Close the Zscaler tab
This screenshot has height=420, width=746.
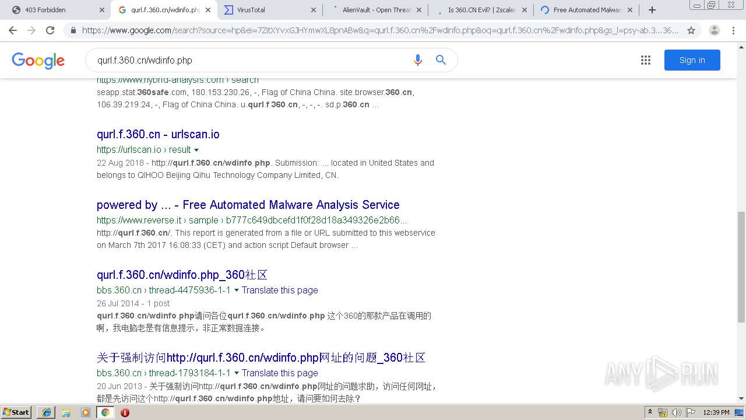[x=524, y=10]
